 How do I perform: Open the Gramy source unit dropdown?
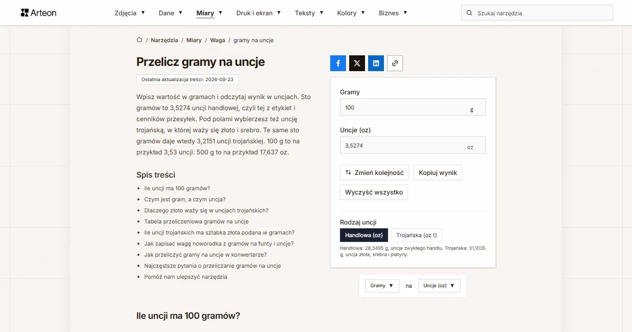coord(382,286)
